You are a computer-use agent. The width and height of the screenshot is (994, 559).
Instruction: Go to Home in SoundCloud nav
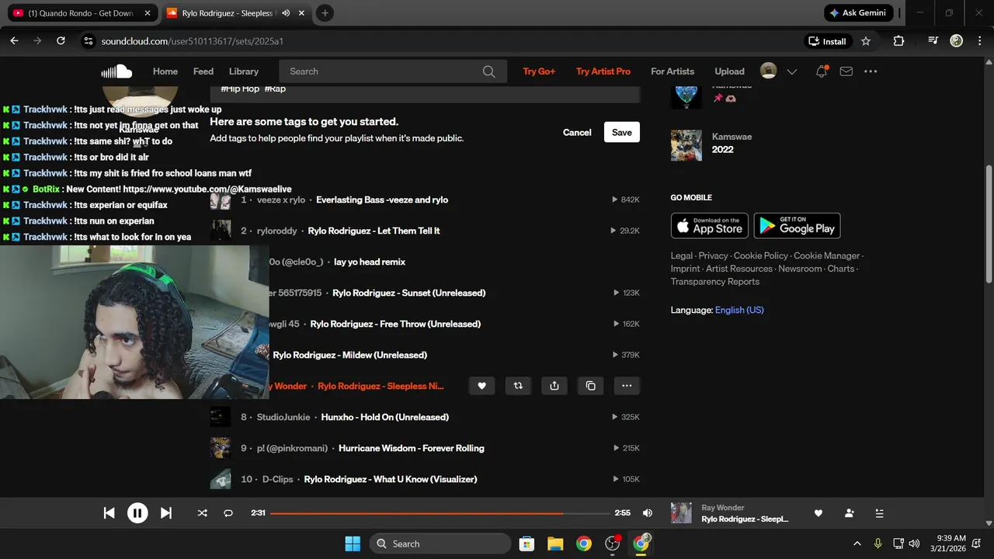coord(165,71)
